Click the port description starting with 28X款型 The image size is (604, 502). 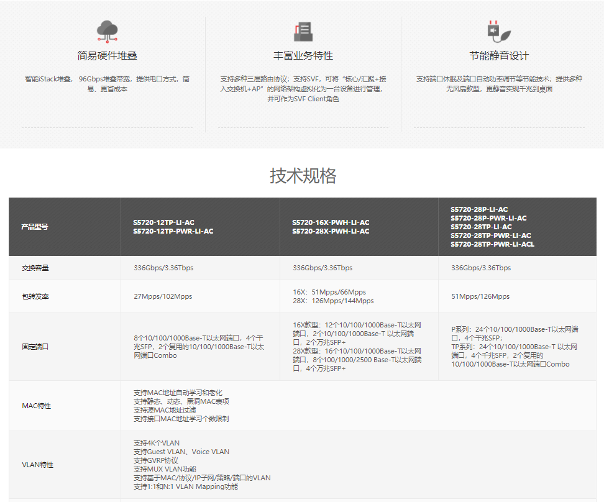click(357, 360)
